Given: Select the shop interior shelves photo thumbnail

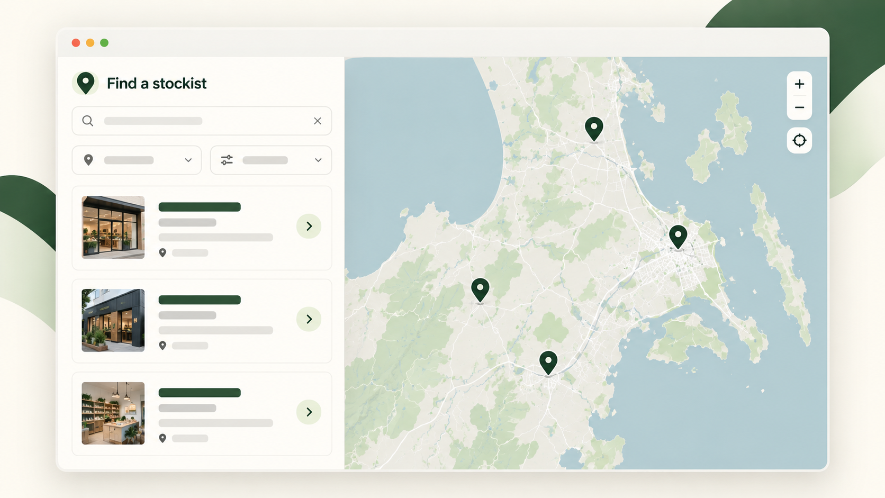Looking at the screenshot, I should [113, 413].
